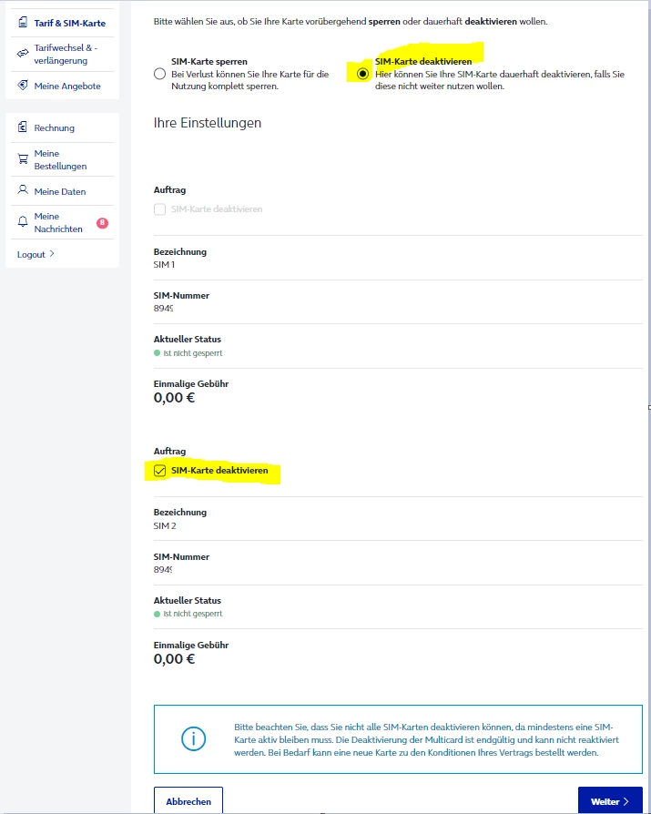The height and width of the screenshot is (814, 651).
Task: Open Meine Nachrichten in sidebar
Action: [62, 223]
